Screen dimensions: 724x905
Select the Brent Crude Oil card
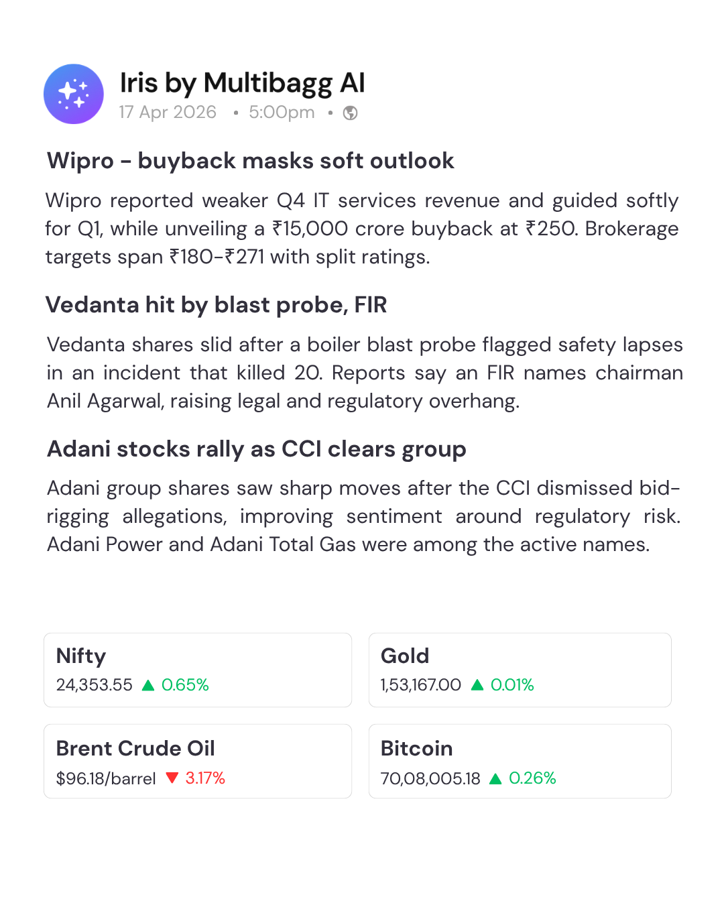[198, 761]
